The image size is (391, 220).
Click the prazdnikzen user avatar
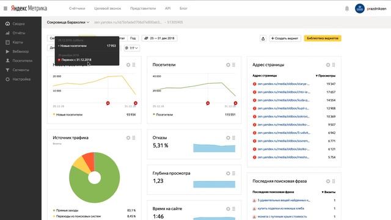pyautogui.click(x=360, y=9)
